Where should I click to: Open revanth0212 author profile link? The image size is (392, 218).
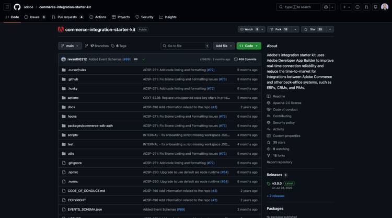[77, 59]
